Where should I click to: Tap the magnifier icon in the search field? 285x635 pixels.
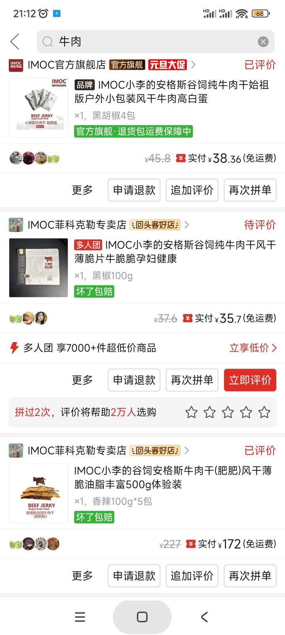tap(48, 42)
